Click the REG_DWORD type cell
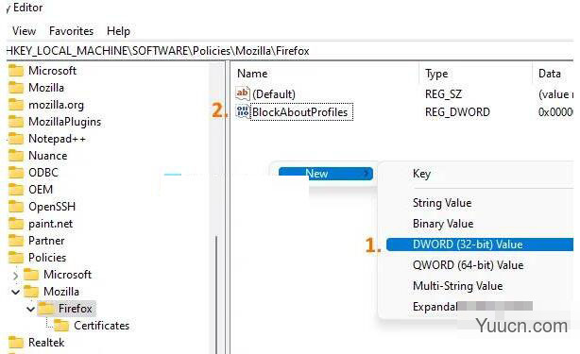 pos(457,112)
